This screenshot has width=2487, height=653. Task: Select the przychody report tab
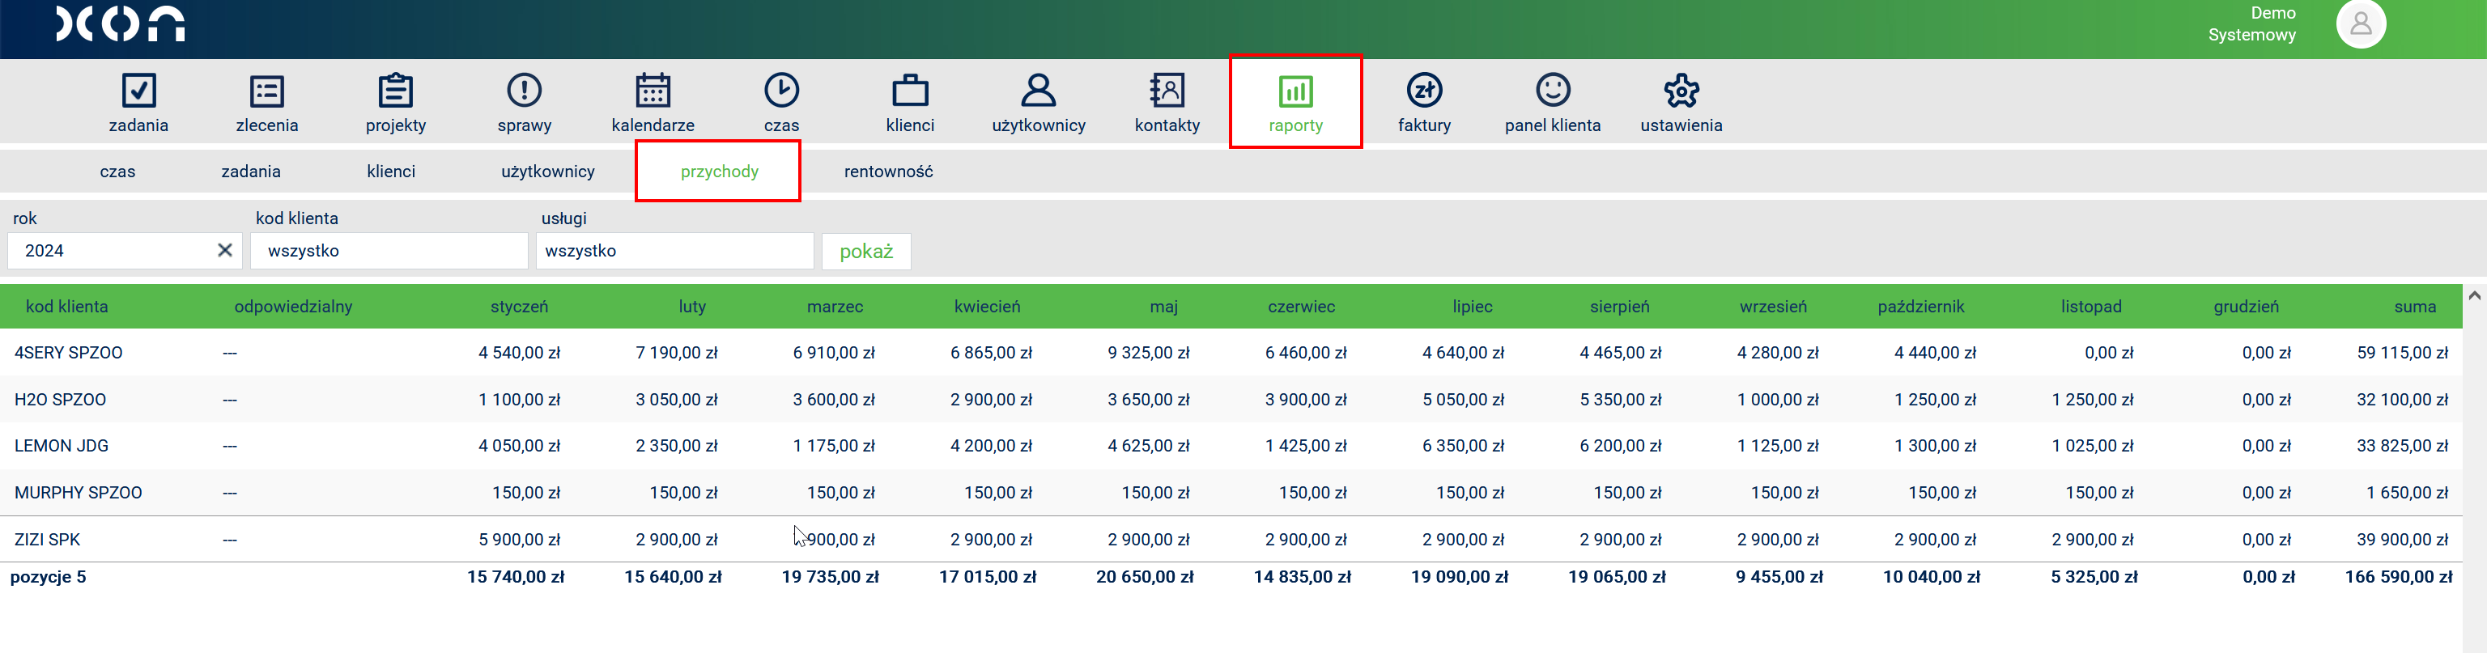[719, 172]
